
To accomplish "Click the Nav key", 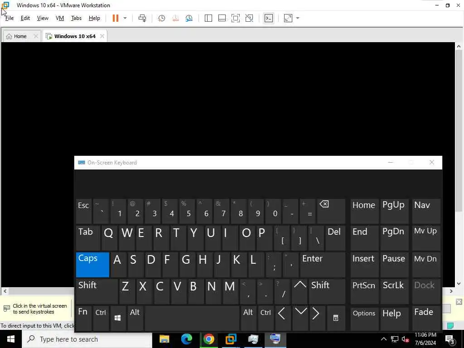I will click(x=426, y=211).
